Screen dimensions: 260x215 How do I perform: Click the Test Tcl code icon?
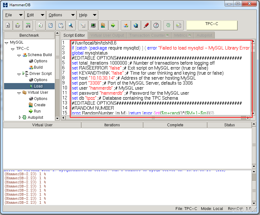click(83, 25)
